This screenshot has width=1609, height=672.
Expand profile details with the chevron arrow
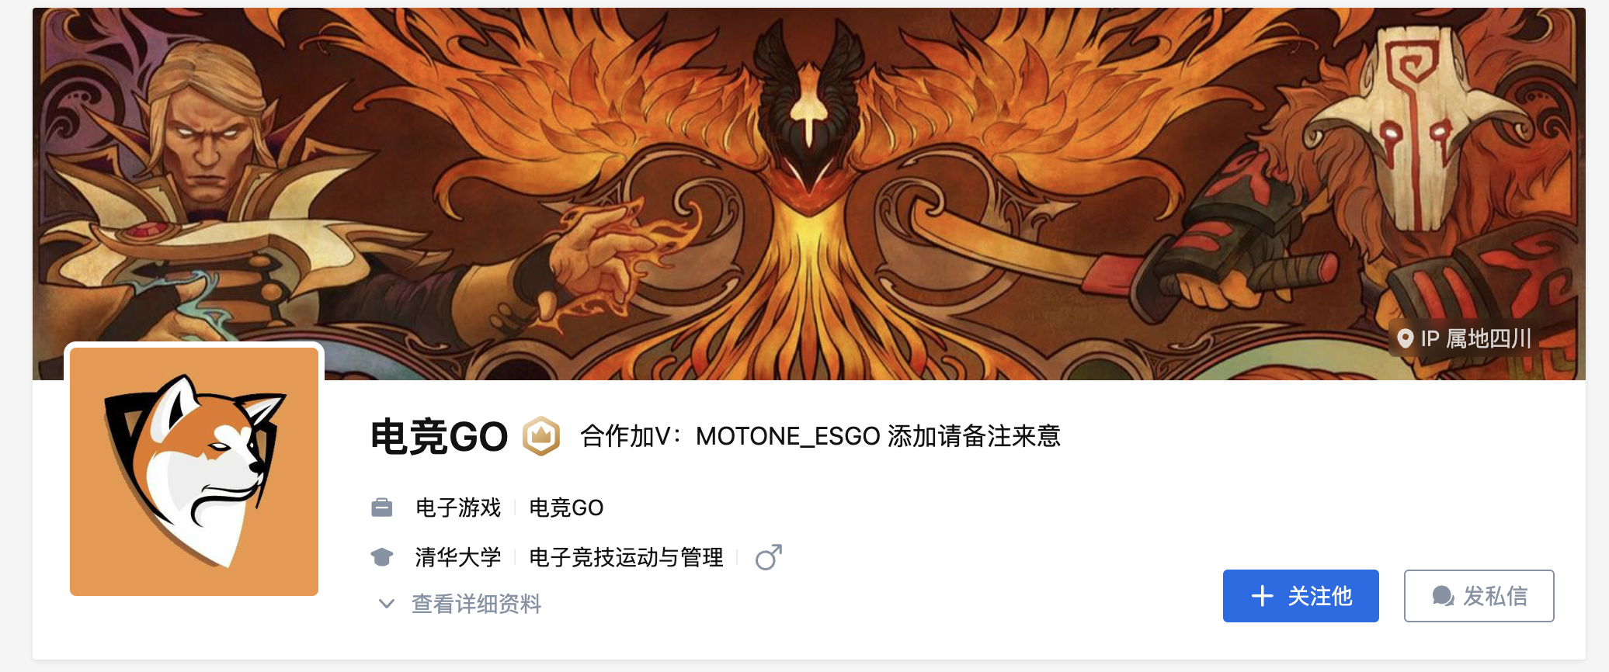tap(386, 604)
